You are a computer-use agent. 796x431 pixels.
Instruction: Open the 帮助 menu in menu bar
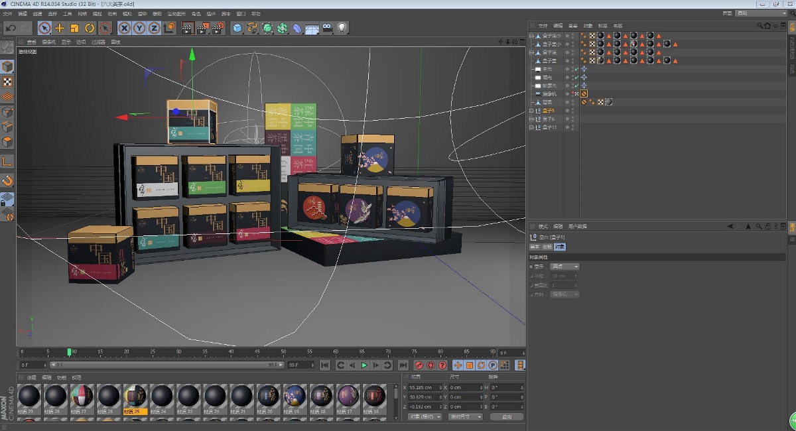(256, 13)
